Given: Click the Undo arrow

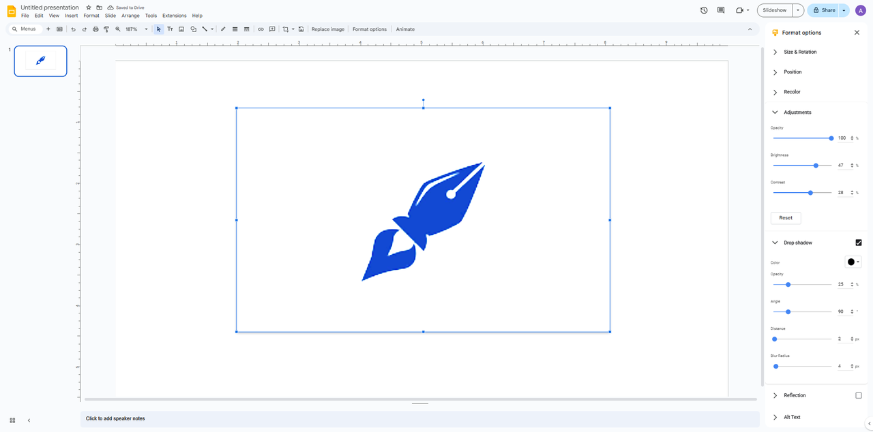Looking at the screenshot, I should pos(73,29).
